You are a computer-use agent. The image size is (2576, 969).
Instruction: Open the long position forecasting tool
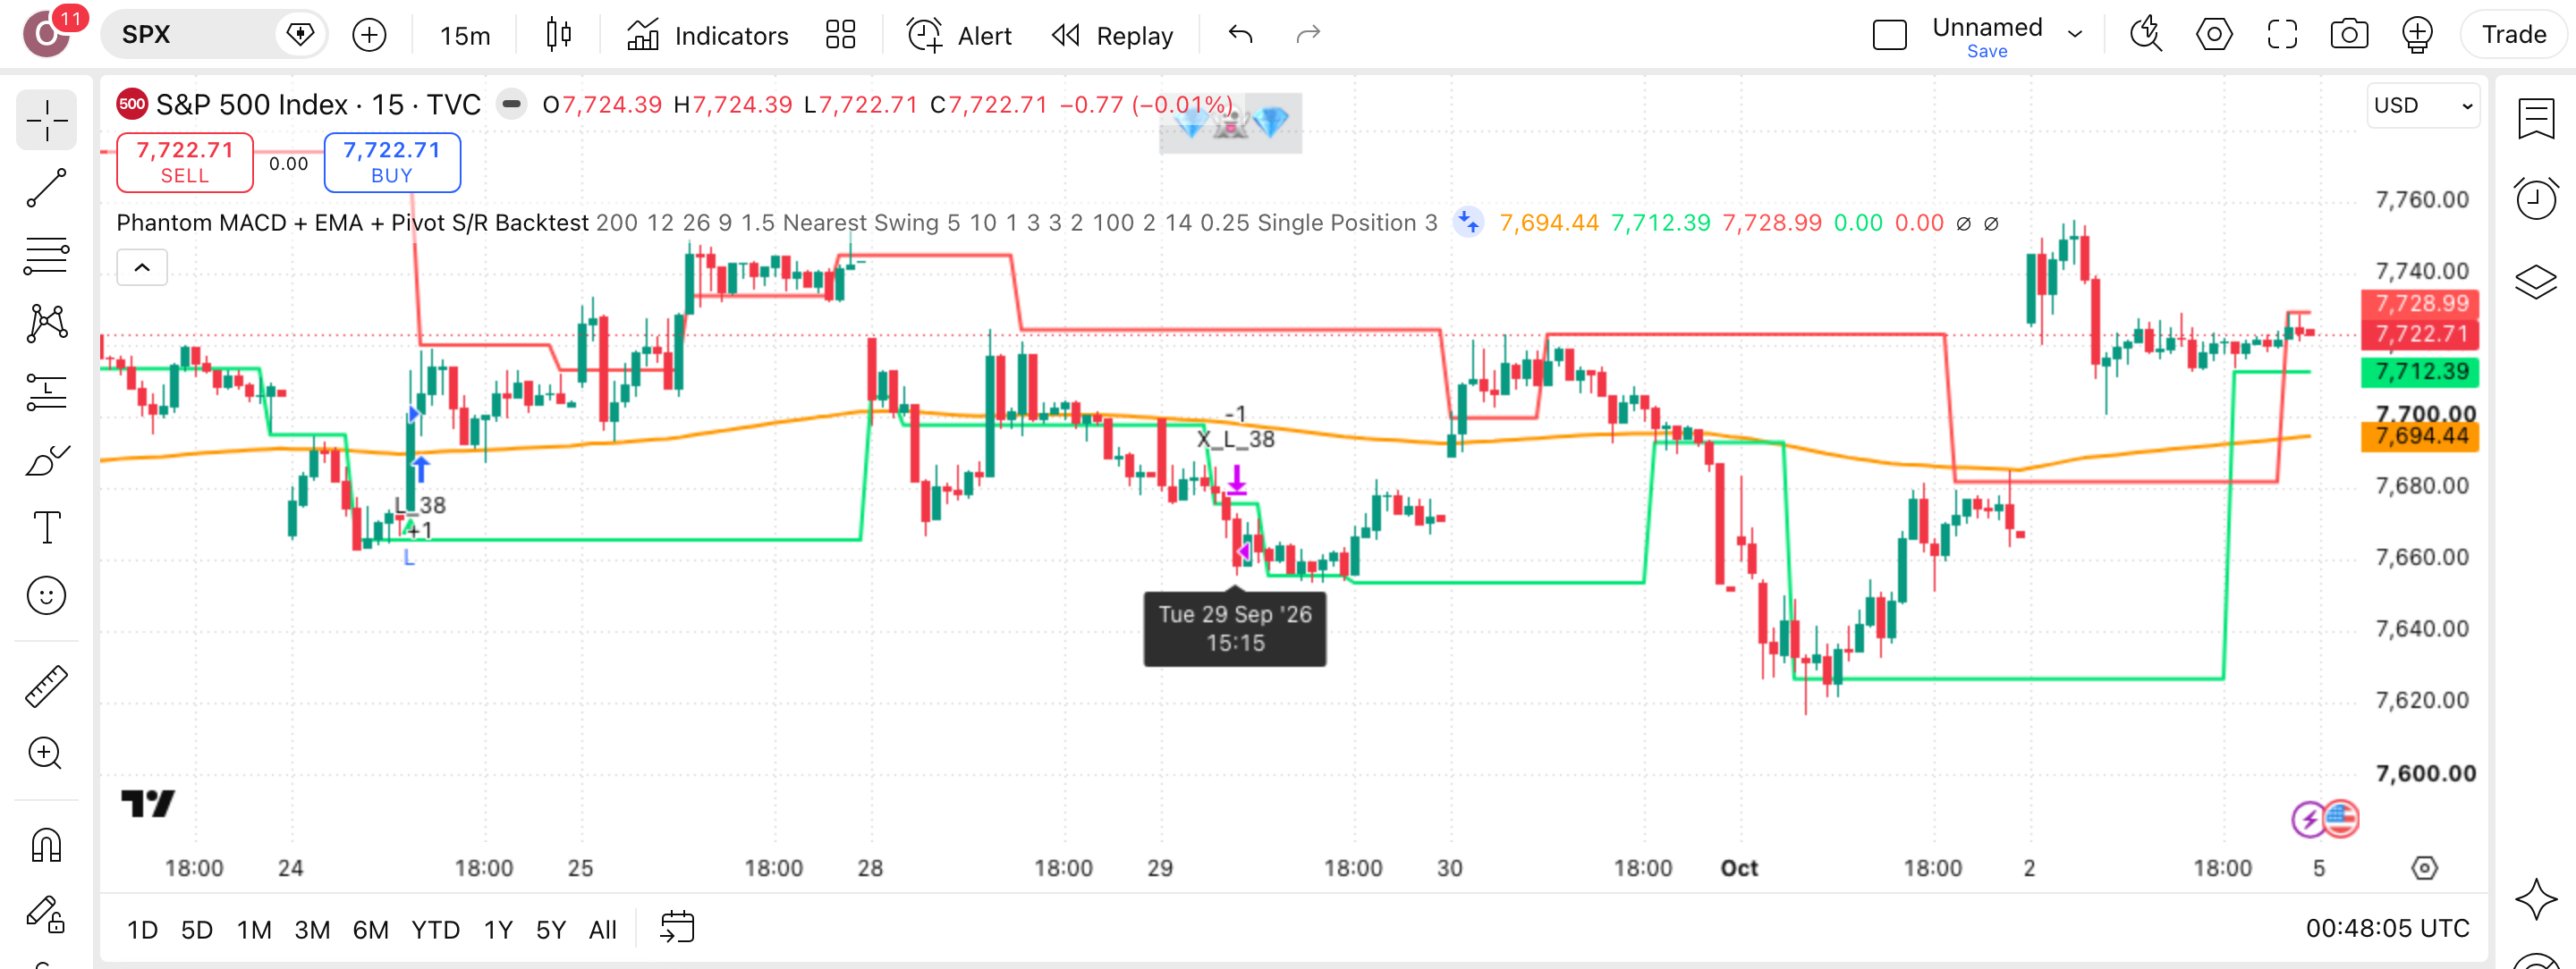tap(46, 391)
